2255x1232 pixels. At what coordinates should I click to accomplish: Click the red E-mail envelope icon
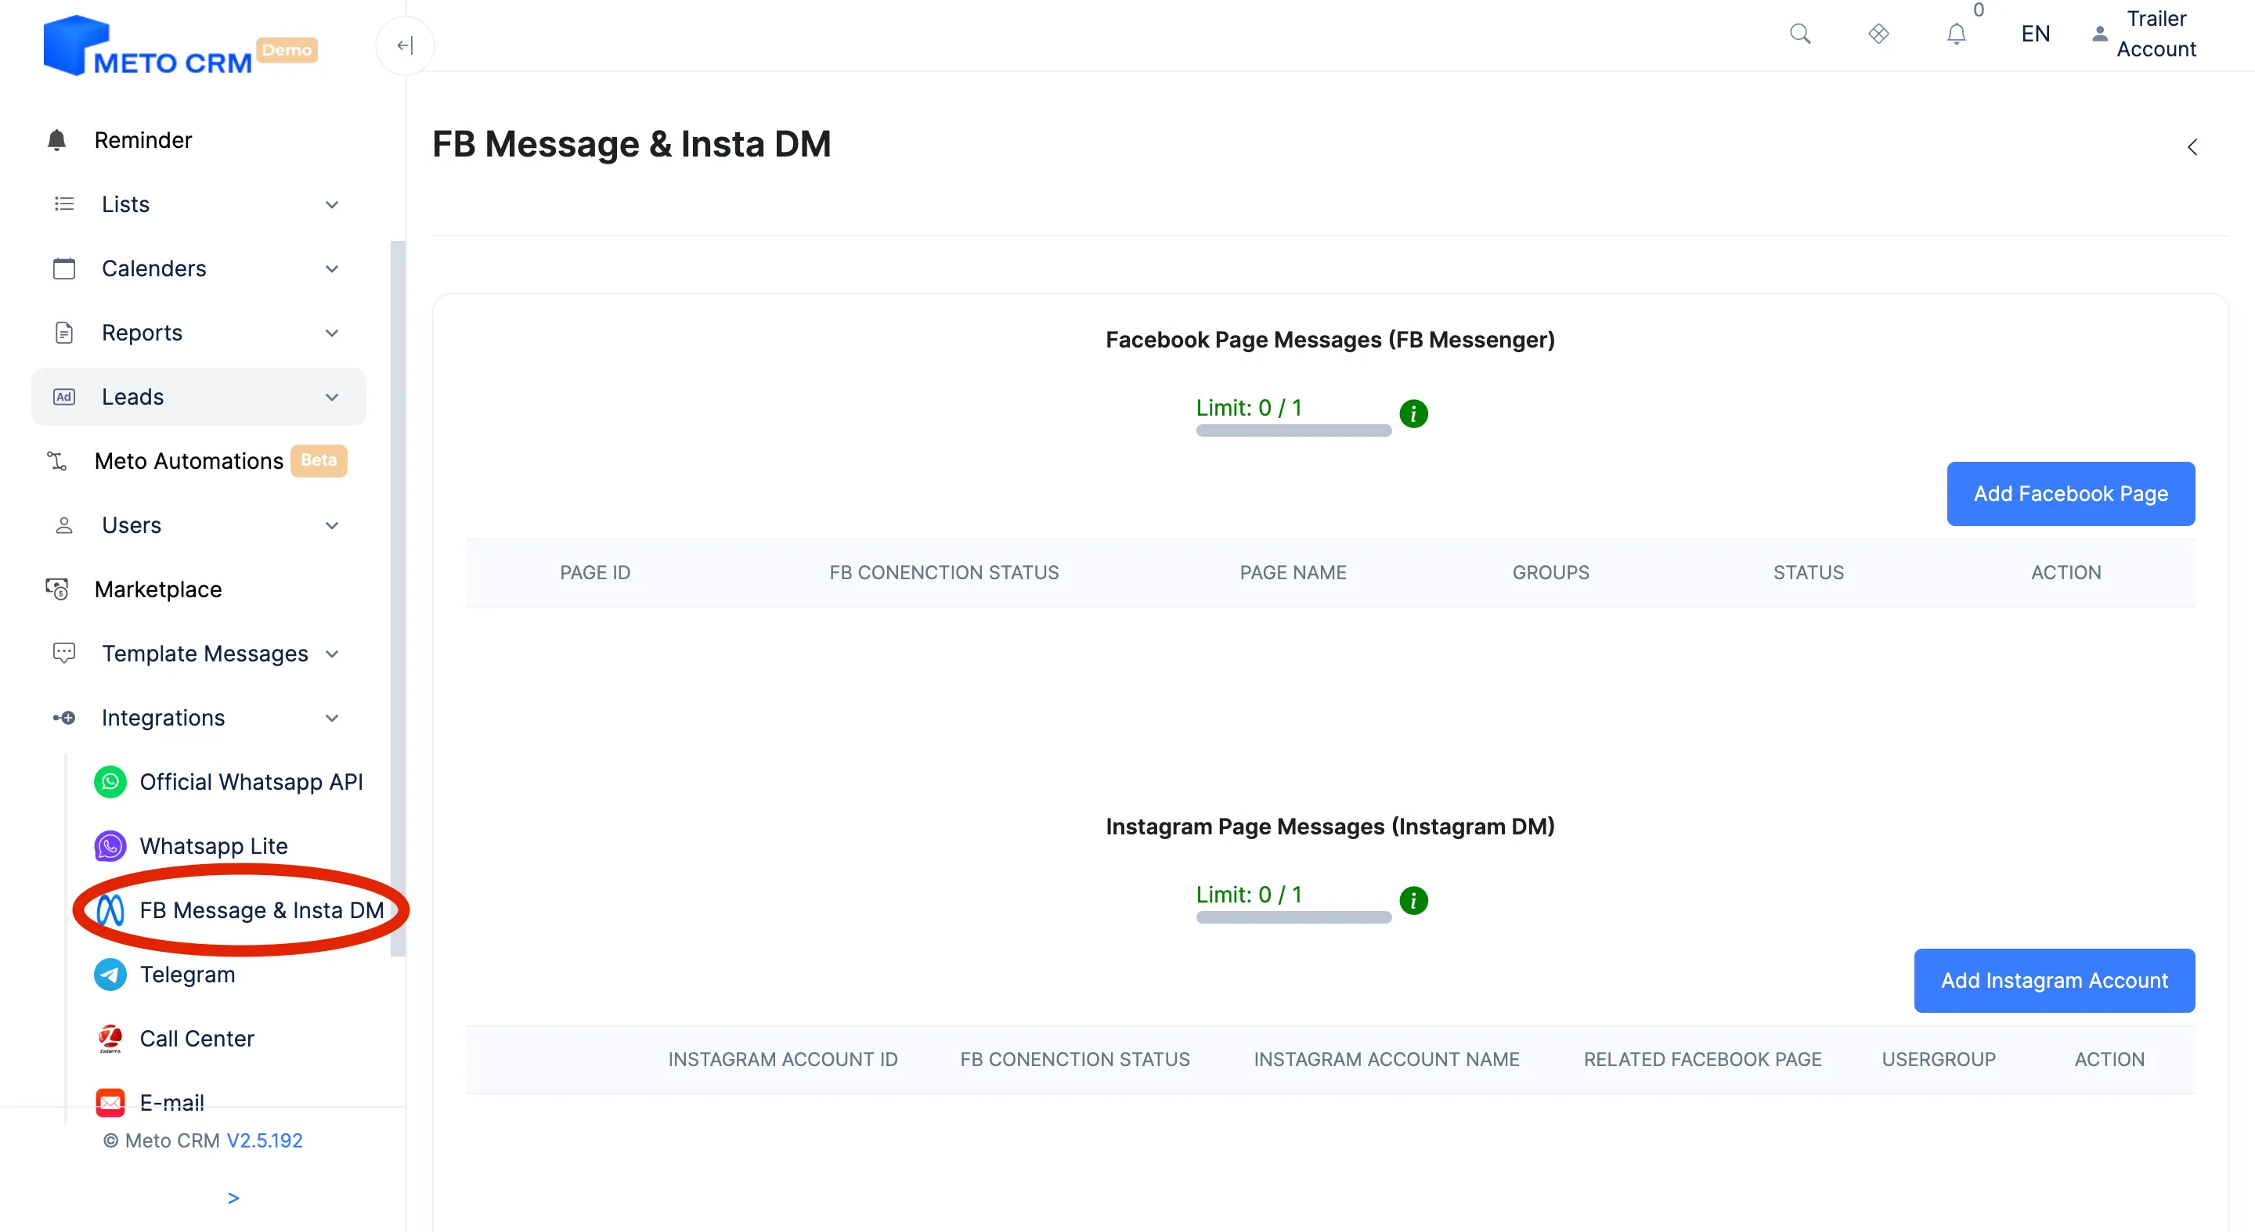pyautogui.click(x=110, y=1104)
